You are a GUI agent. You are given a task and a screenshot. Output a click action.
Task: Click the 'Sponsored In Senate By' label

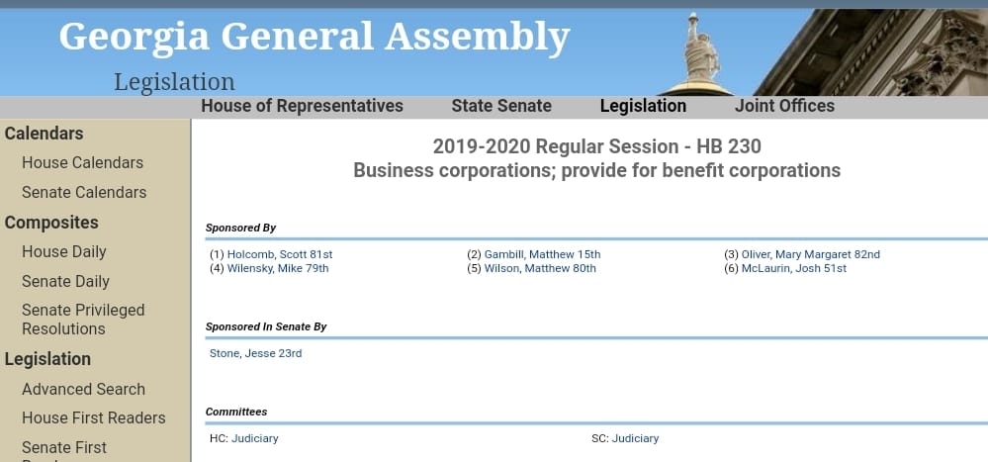point(266,327)
